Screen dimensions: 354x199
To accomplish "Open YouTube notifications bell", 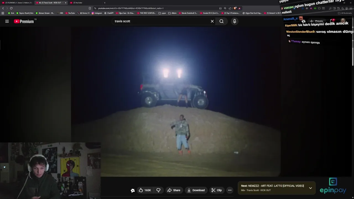I will click(332, 21).
